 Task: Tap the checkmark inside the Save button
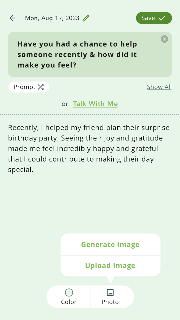pyautogui.click(x=162, y=18)
